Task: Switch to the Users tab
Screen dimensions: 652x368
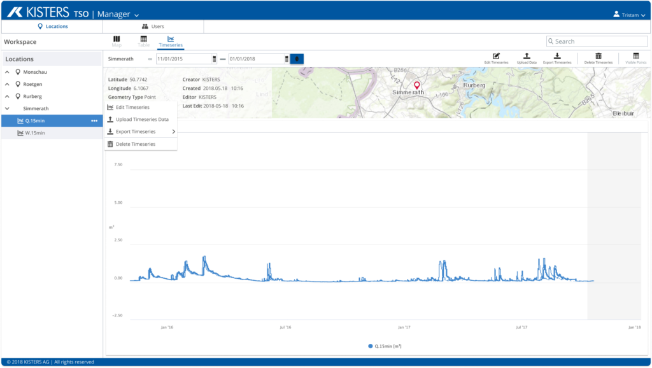Action: tap(153, 27)
